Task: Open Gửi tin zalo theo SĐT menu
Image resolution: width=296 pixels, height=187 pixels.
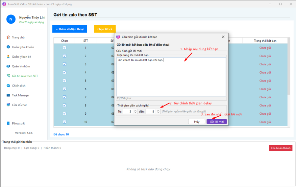Action: coord(25,76)
